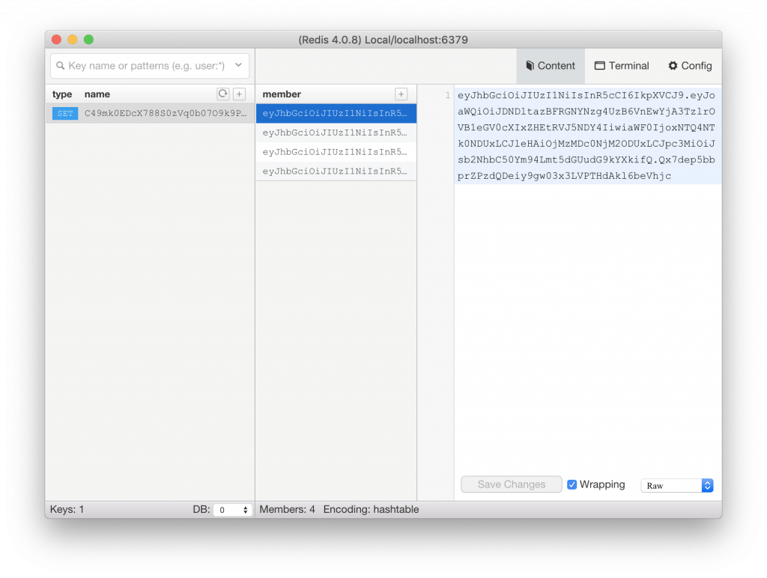Click the 'member' column header

(x=282, y=94)
